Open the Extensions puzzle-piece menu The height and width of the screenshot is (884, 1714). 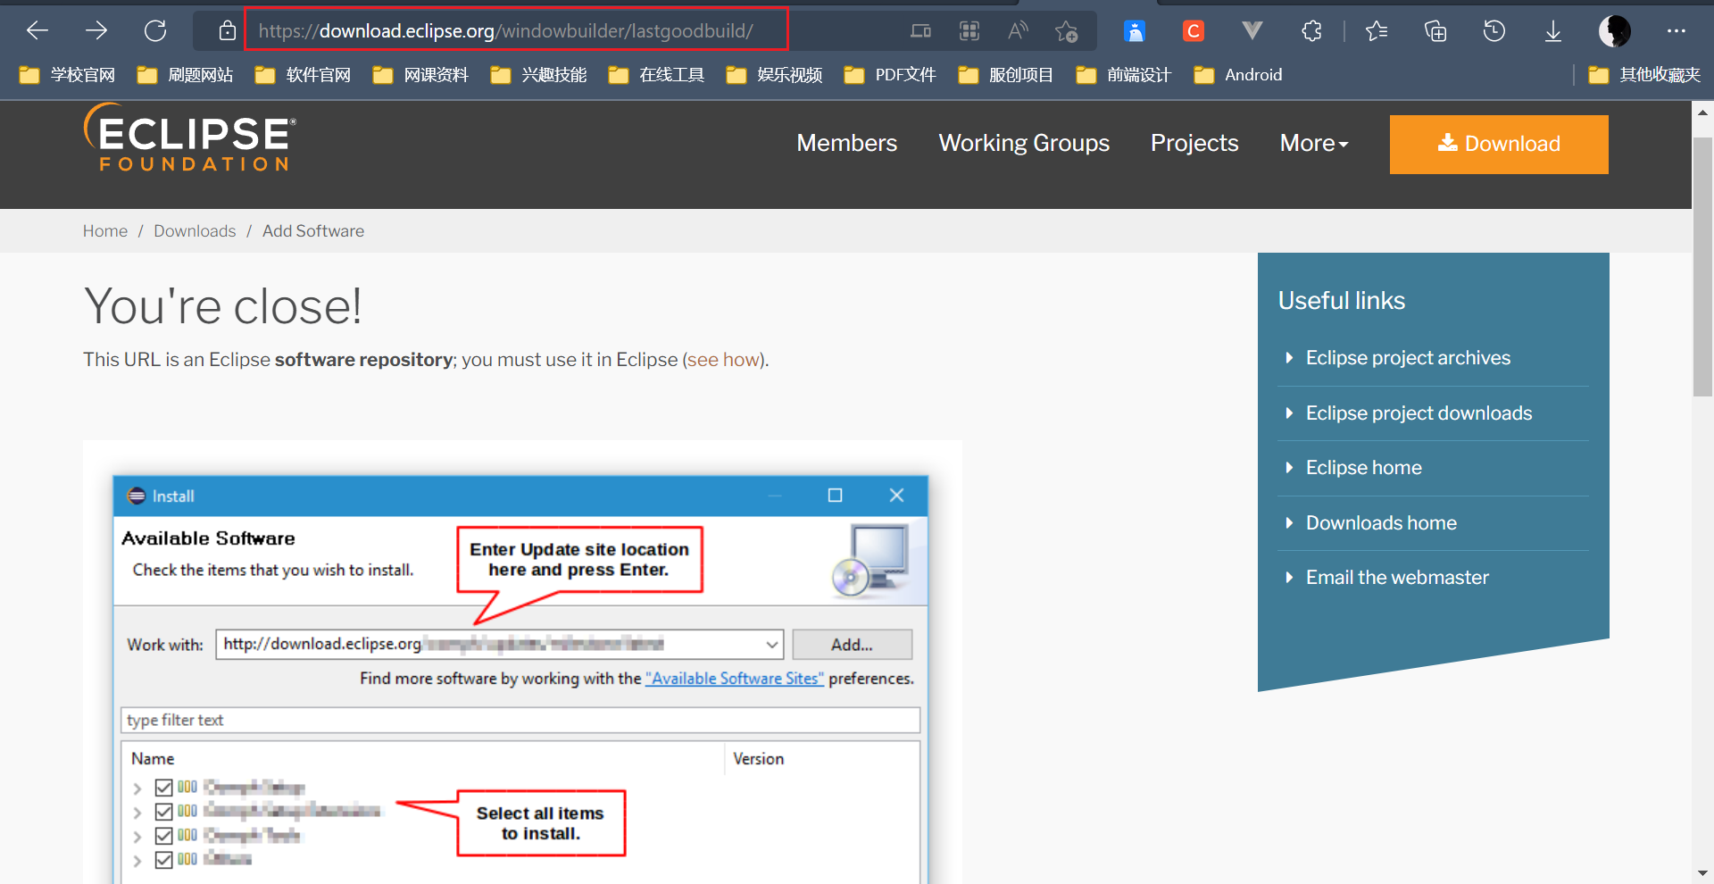click(x=1311, y=31)
